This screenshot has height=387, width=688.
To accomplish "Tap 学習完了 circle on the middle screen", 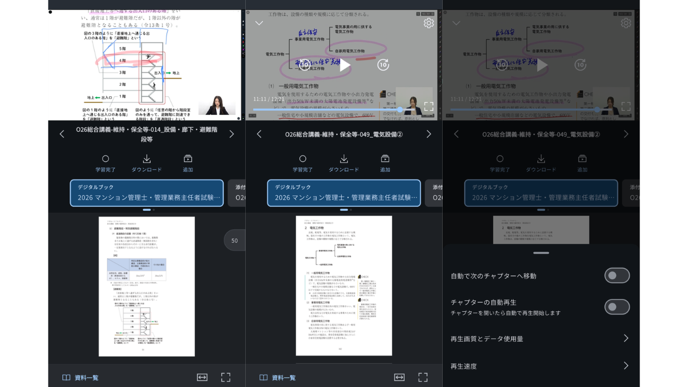I will (x=303, y=163).
